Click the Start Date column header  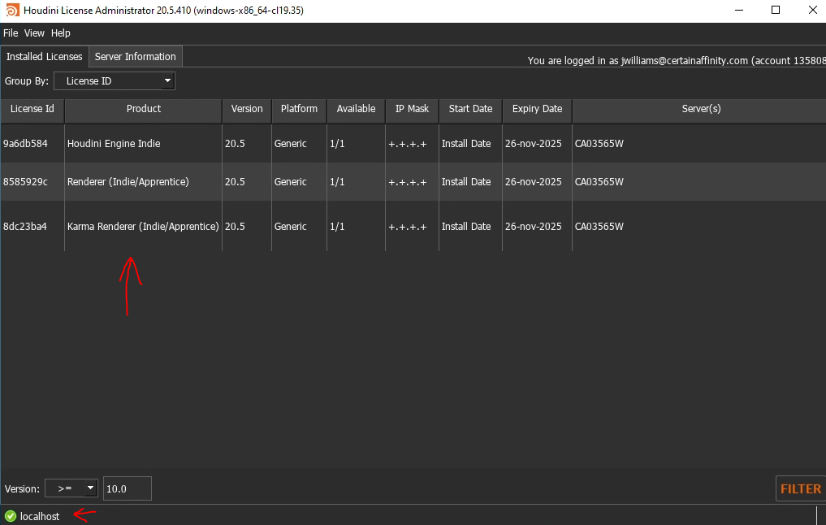pyautogui.click(x=470, y=109)
